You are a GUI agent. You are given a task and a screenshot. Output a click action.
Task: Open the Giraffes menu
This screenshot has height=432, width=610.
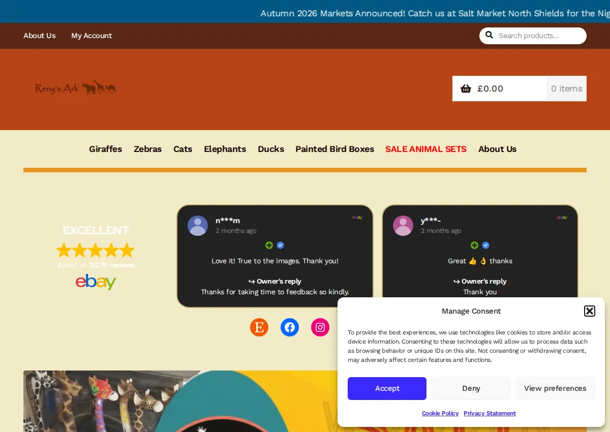coord(106,149)
